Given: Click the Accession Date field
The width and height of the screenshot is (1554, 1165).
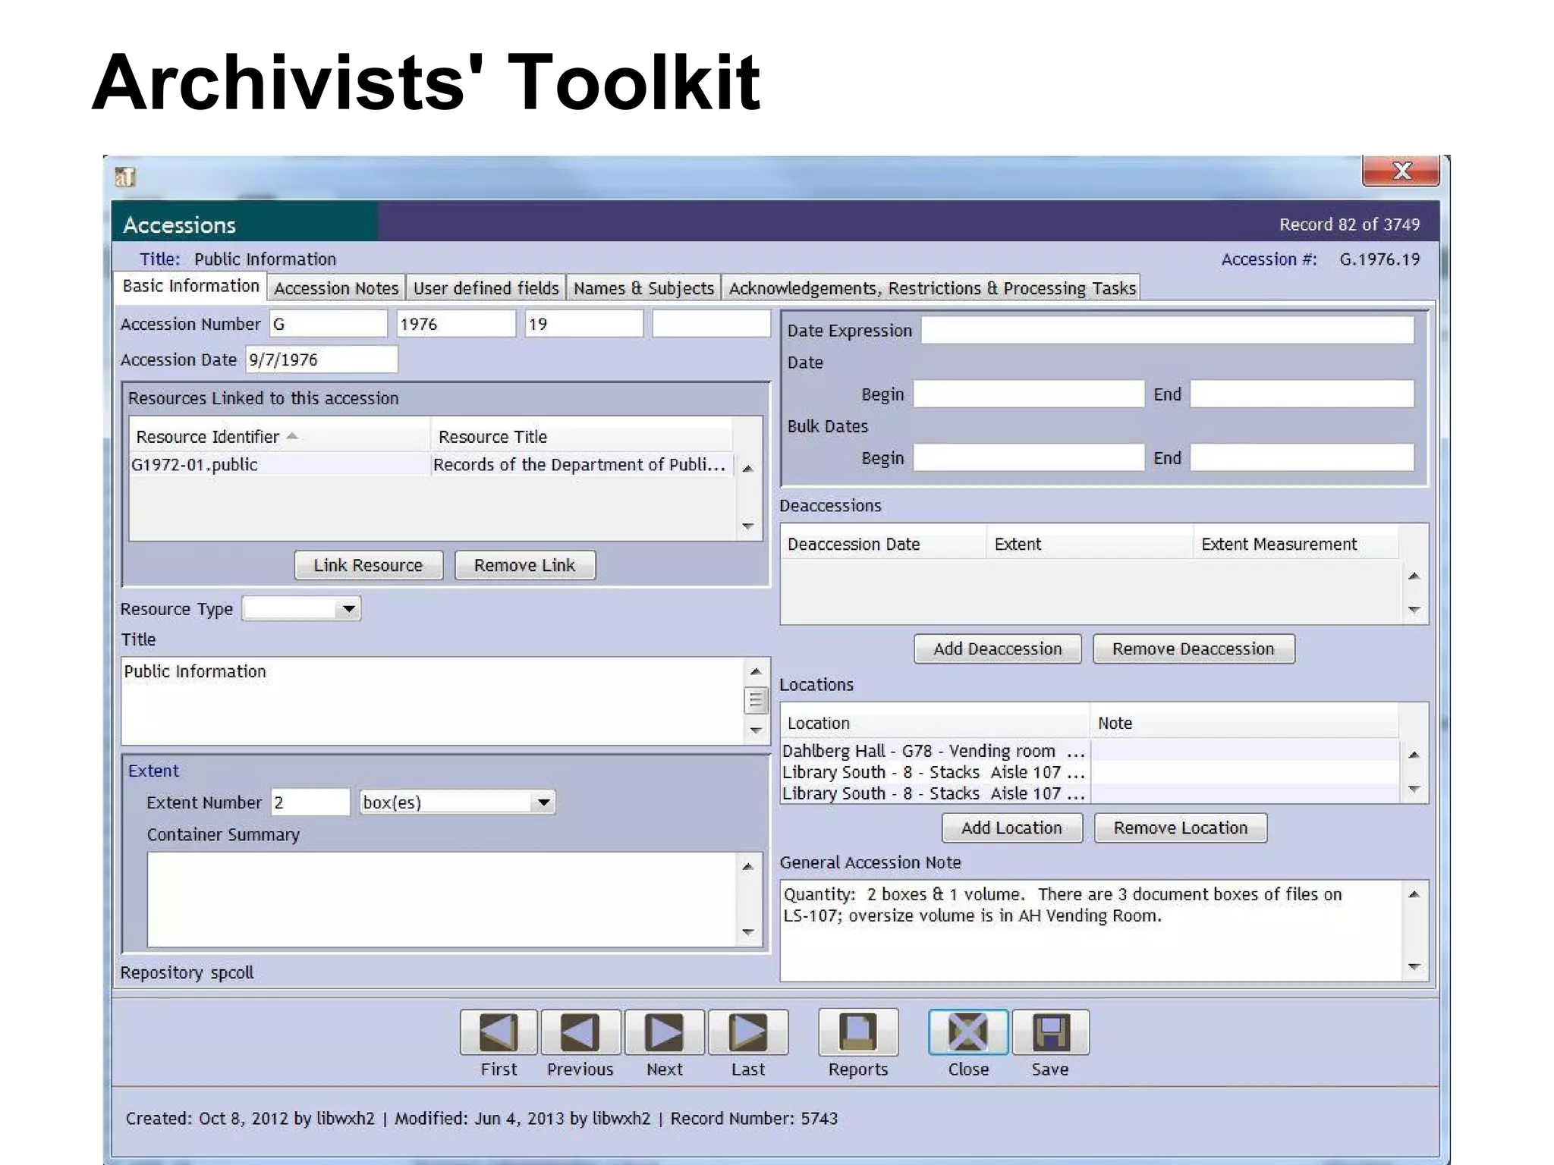Looking at the screenshot, I should (x=321, y=360).
